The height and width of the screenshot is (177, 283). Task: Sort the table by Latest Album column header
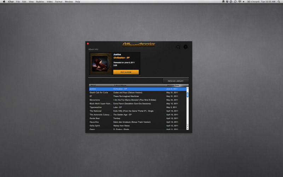[x=139, y=85]
